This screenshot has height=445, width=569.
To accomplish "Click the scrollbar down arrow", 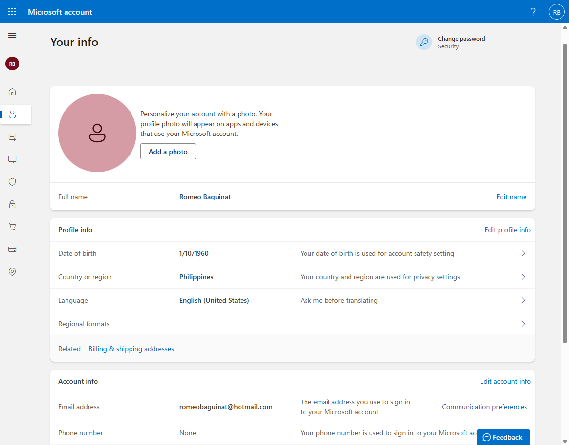I will (565, 441).
